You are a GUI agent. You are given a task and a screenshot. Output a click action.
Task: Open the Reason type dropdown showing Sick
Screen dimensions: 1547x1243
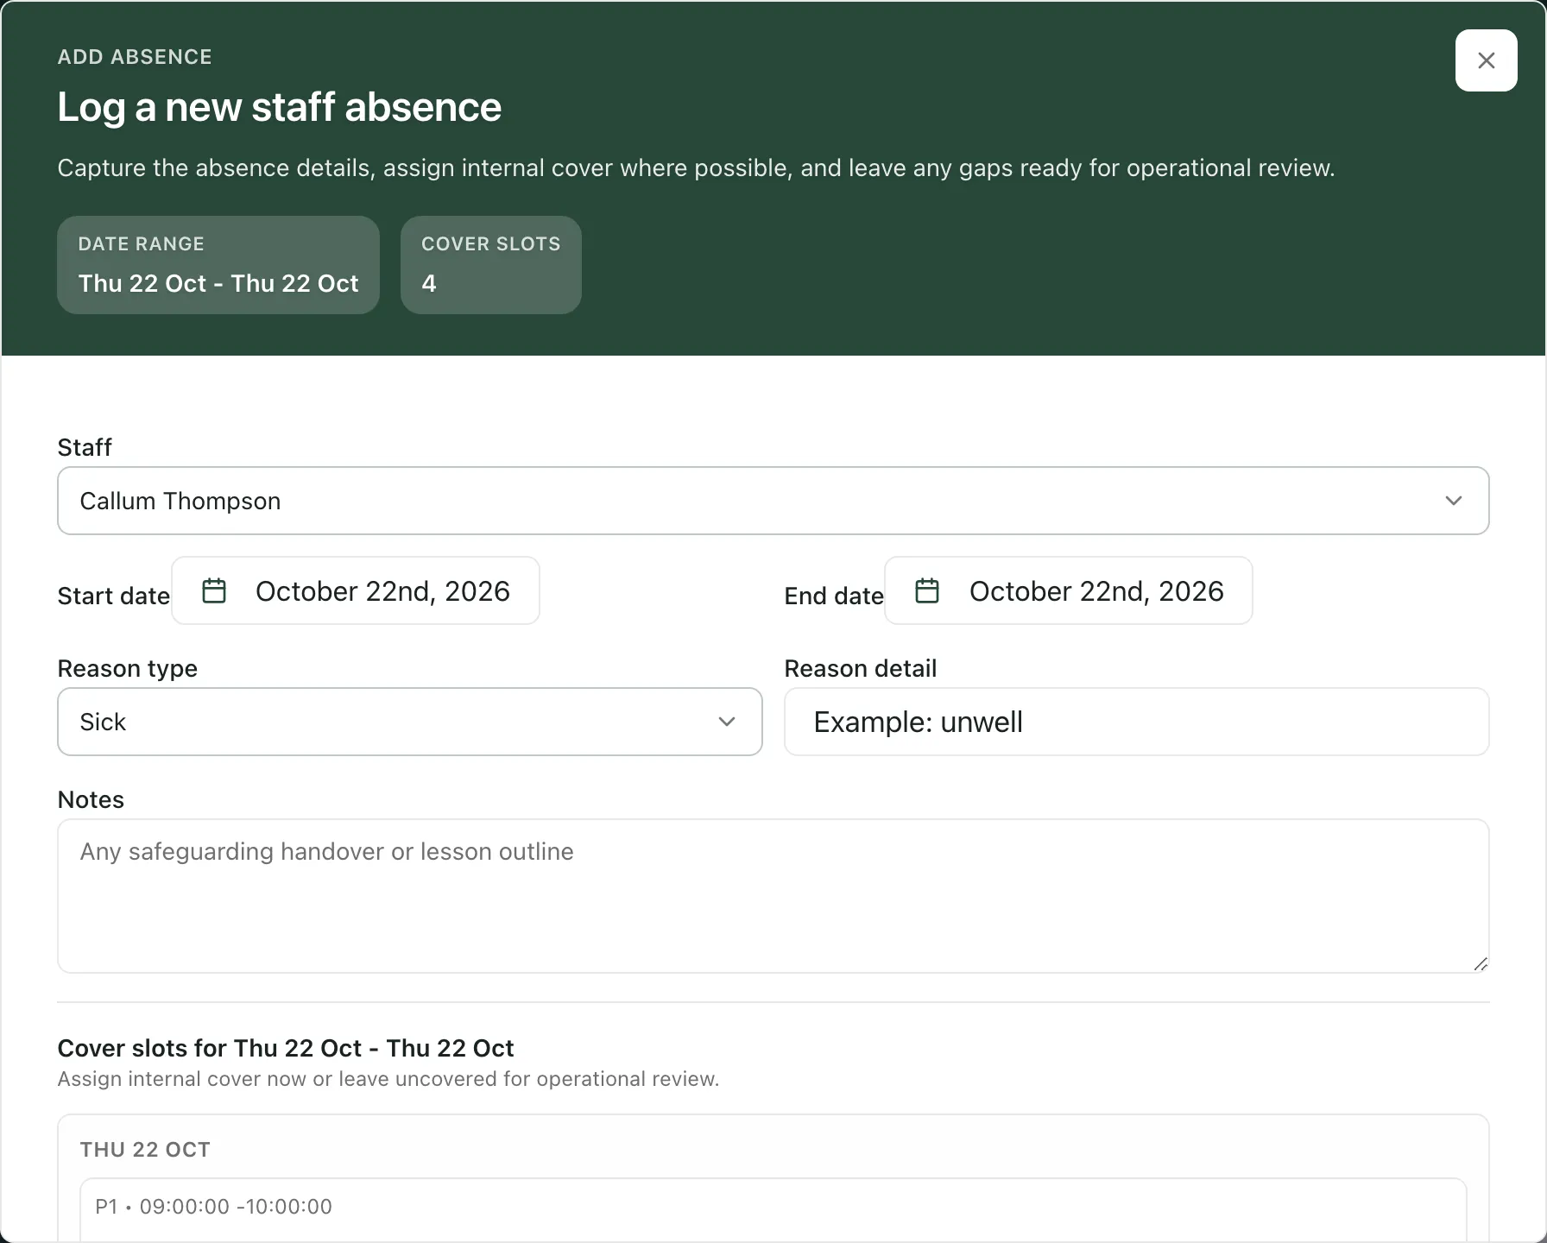click(x=410, y=722)
